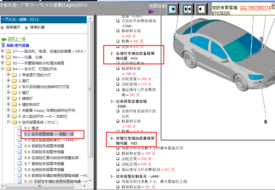Click folder icon for 27——起动机、电源
The height and width of the screenshot is (190, 275).
[8, 51]
